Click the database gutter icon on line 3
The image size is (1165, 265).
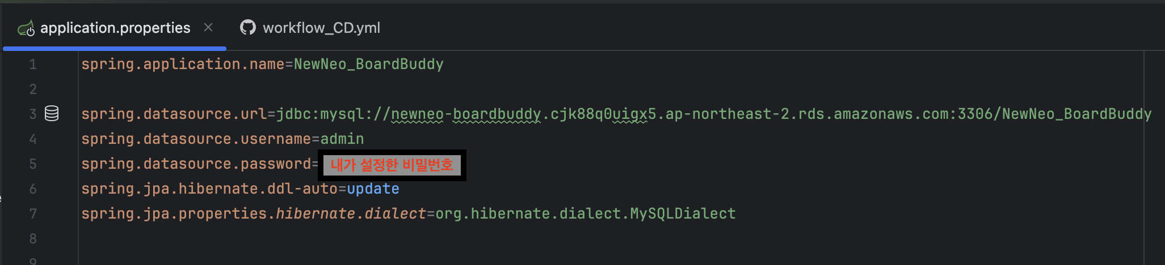(x=52, y=113)
